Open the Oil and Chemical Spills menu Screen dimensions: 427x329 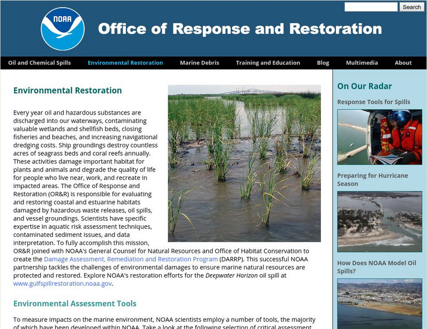(40, 63)
